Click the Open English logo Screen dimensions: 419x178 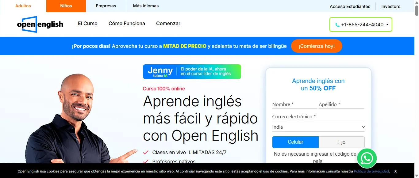pos(40,24)
